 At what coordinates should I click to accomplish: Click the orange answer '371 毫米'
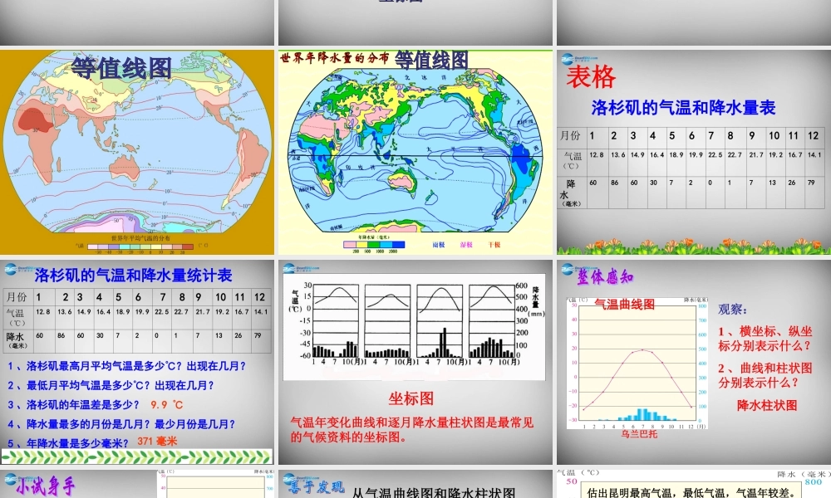tap(157, 442)
